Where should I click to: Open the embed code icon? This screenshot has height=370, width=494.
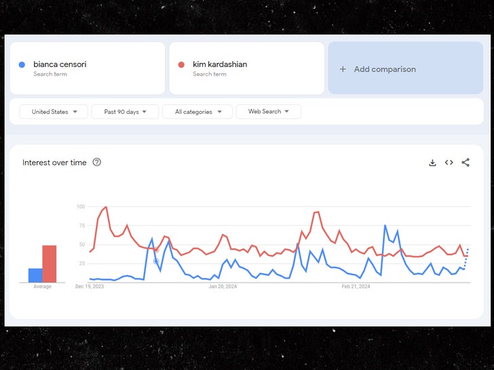449,163
